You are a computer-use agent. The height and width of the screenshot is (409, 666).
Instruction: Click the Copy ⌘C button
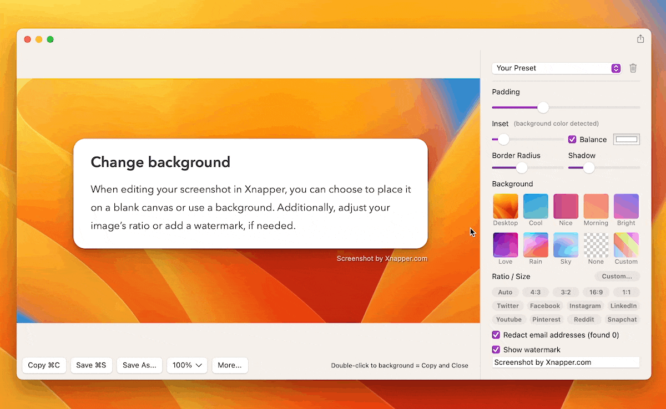click(x=44, y=365)
